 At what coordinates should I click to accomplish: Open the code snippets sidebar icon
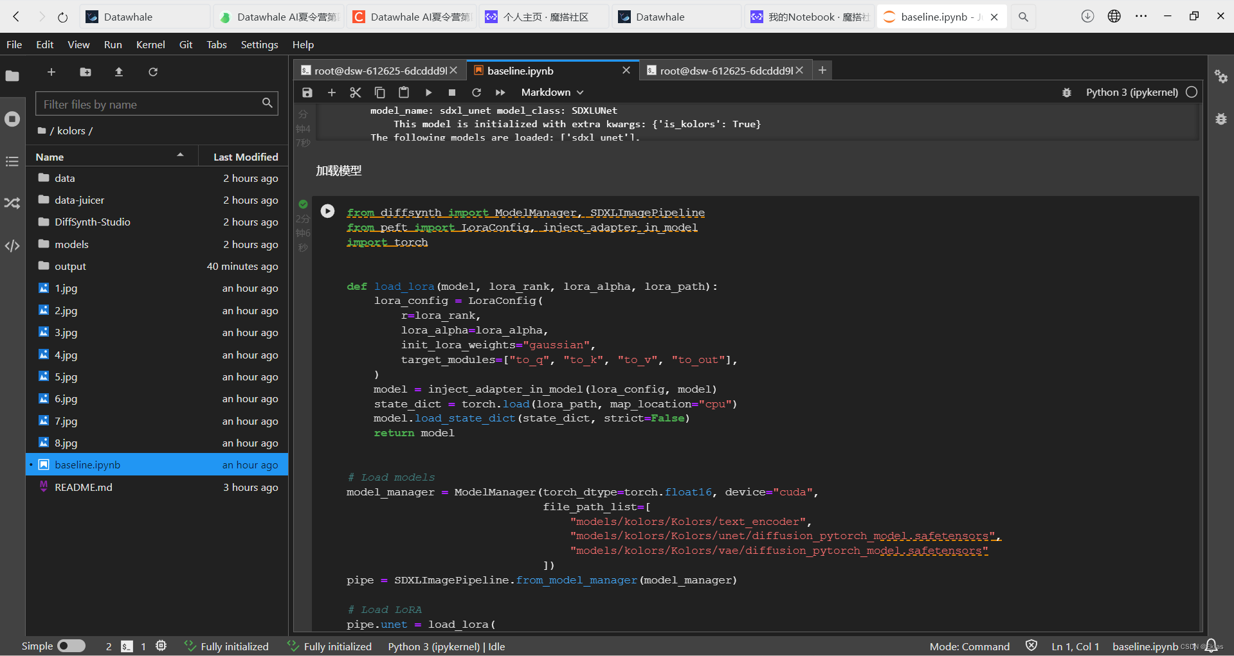[x=12, y=246]
